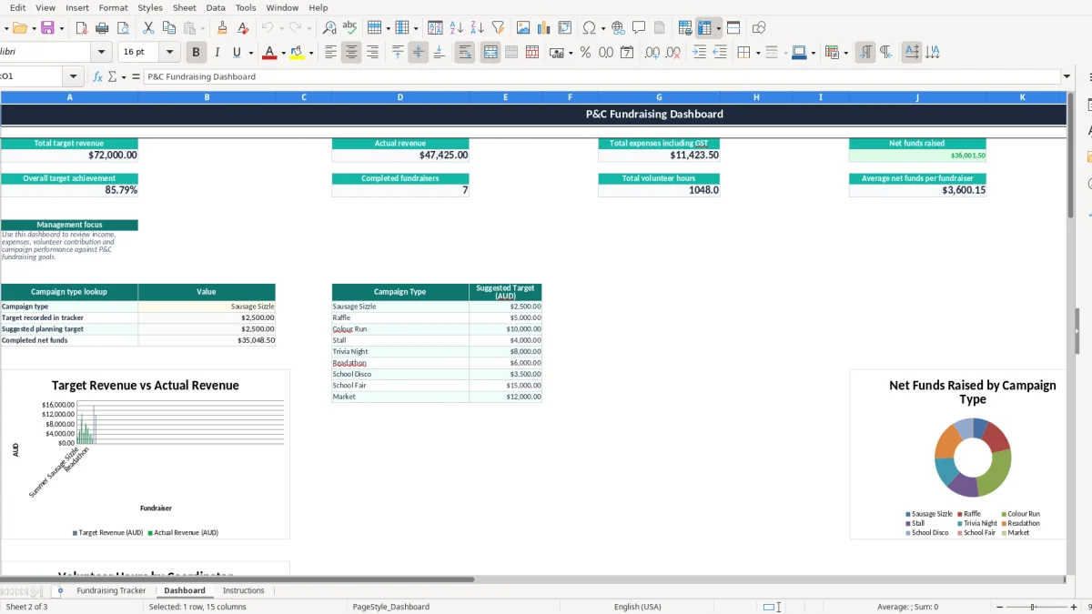Toggle Center Horizontally alignment
Viewport: 1092px width, 614px height.
[351, 53]
